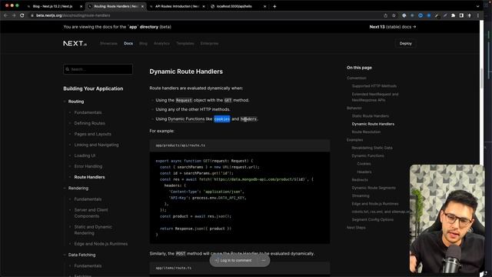This screenshot has height=277, width=492.
Task: Click the page vertical scrollbar thumb
Action: pos(481,78)
